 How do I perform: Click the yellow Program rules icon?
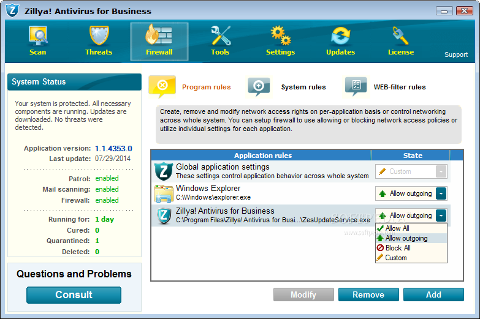click(162, 86)
